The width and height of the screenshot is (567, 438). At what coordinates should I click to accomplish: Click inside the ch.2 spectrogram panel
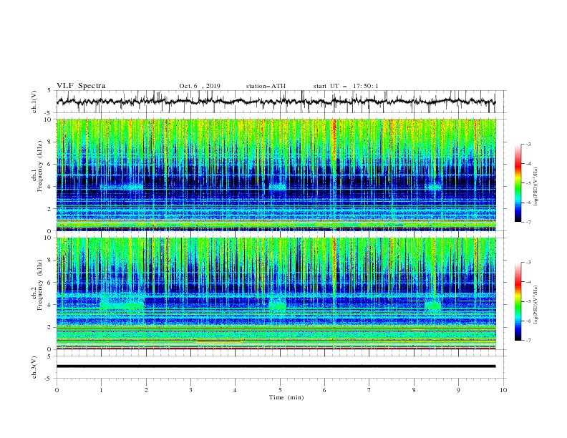pos(276,293)
